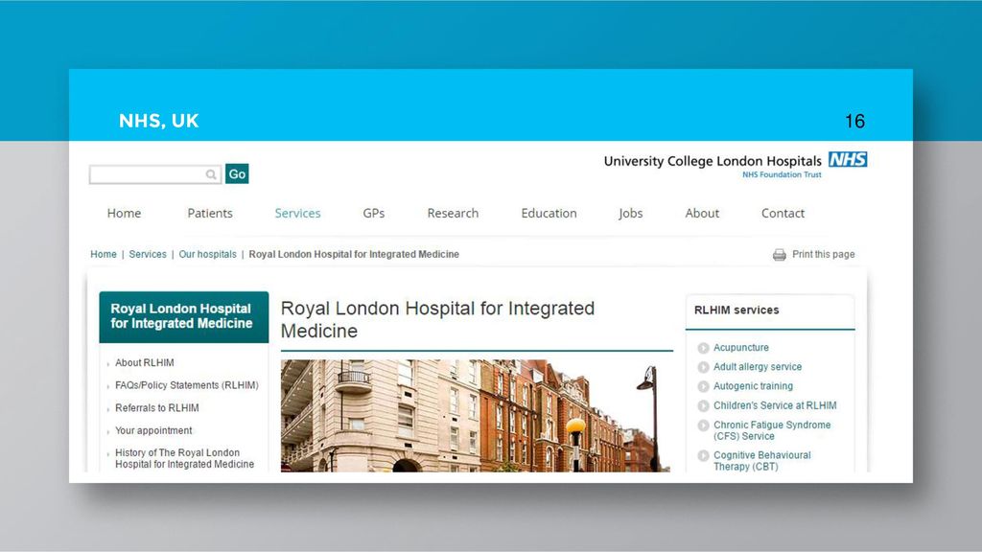This screenshot has width=982, height=552.
Task: Select the Contact navigation item
Action: click(783, 214)
